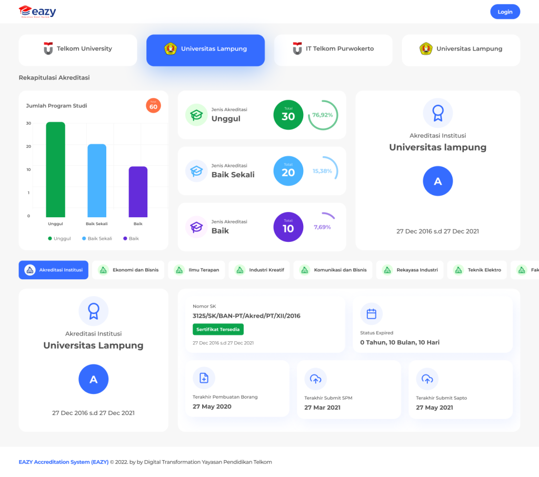Switch to the IT Telkom Purwokerto tab
Viewport: 539px width, 477px height.
pyautogui.click(x=333, y=49)
